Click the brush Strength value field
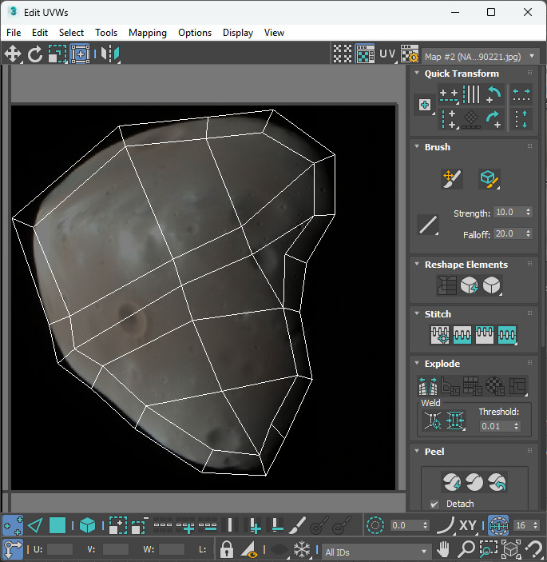 coord(509,212)
